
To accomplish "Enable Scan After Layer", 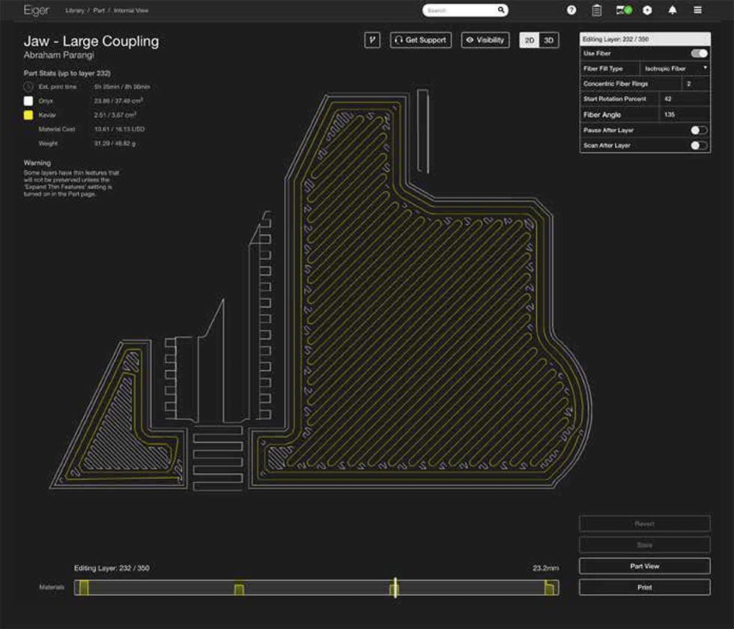I will coord(700,145).
